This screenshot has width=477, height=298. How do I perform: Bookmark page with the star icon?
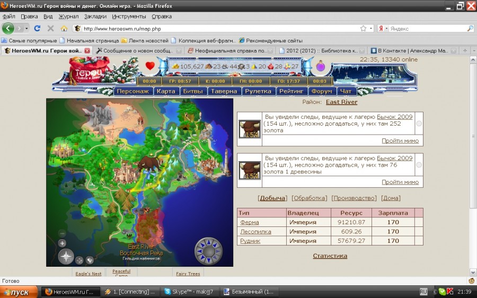tap(363, 29)
